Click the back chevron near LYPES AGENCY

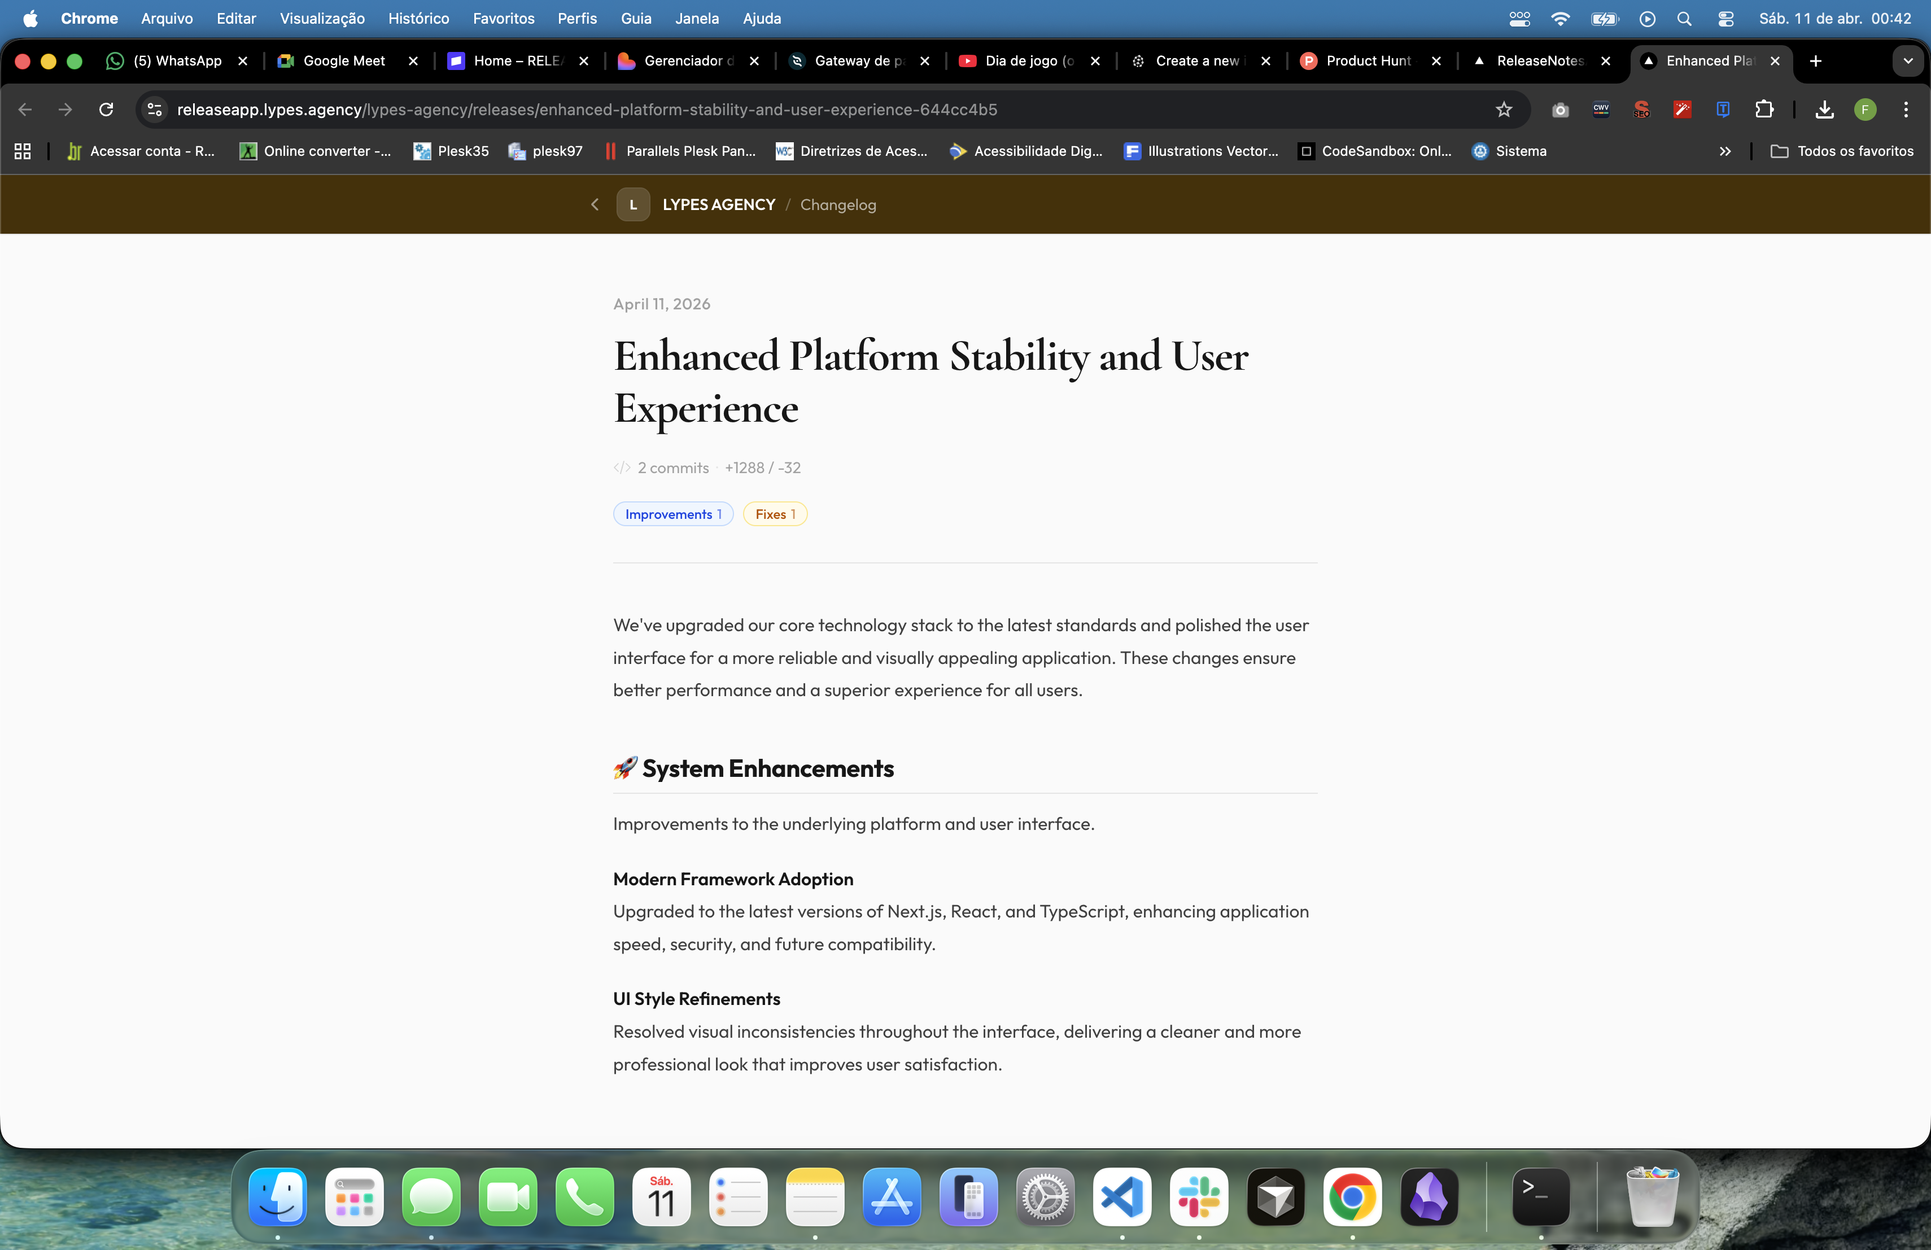click(595, 204)
